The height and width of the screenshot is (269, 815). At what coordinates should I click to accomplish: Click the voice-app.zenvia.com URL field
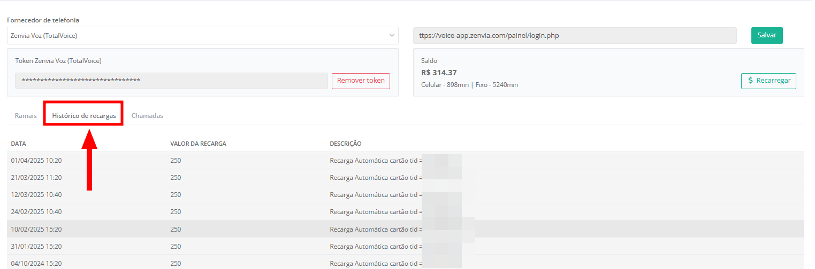(x=575, y=36)
